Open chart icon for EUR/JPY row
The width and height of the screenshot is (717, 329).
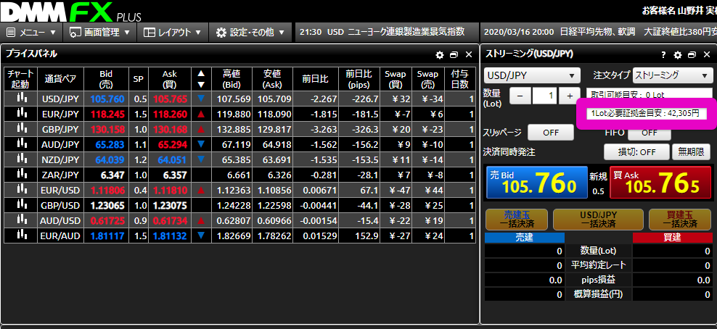20,112
